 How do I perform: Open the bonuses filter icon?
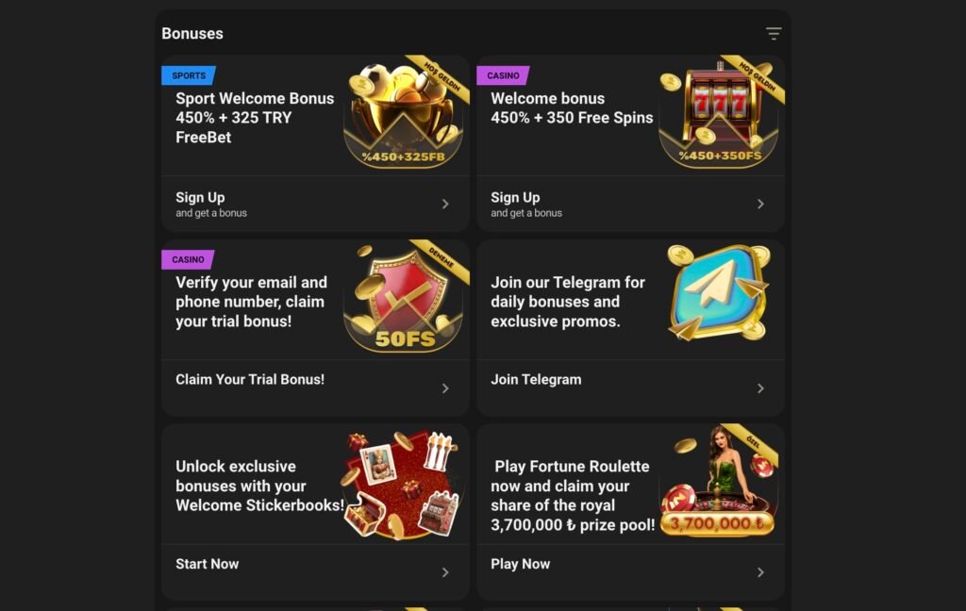coord(774,33)
